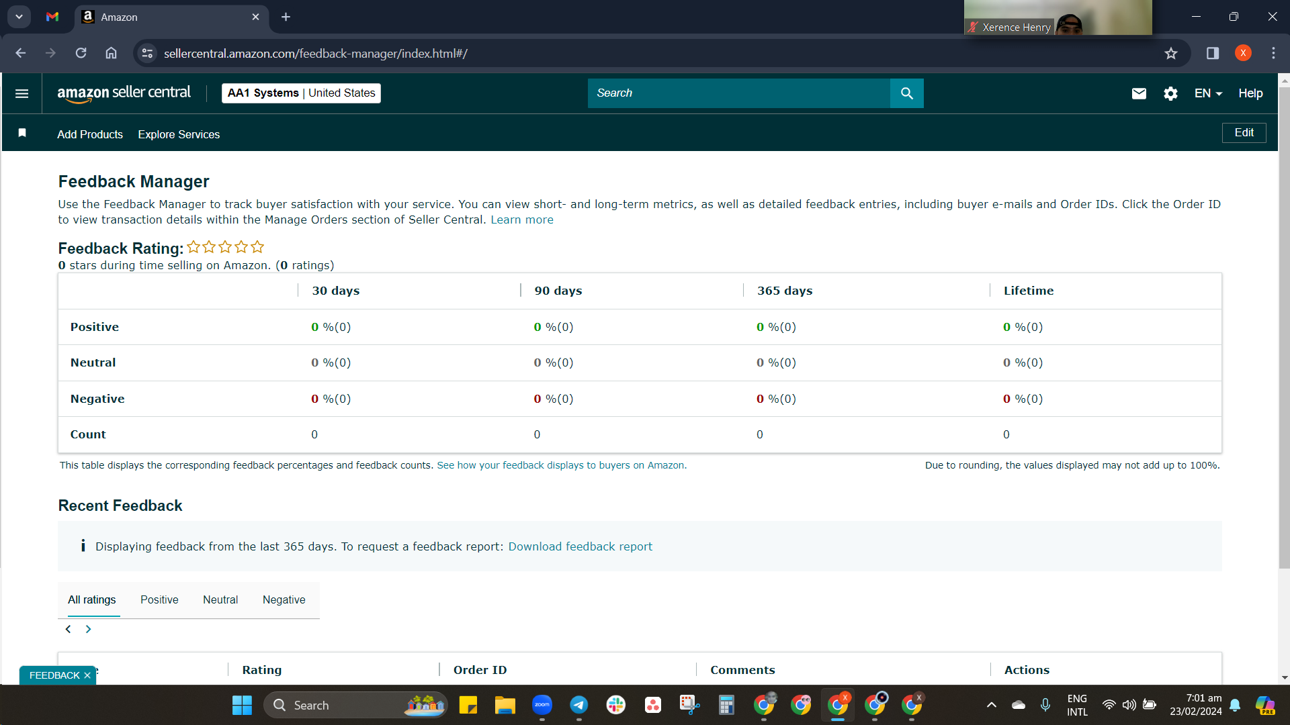Go to previous feedback page arrow
Image resolution: width=1290 pixels, height=725 pixels.
68,629
